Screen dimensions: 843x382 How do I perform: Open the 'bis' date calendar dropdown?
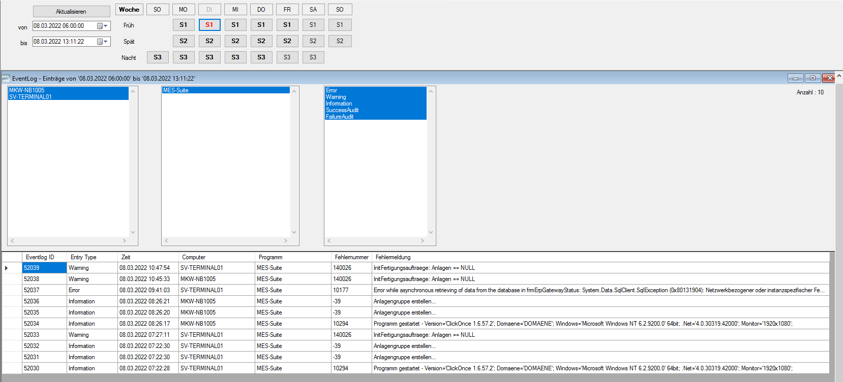coord(103,42)
